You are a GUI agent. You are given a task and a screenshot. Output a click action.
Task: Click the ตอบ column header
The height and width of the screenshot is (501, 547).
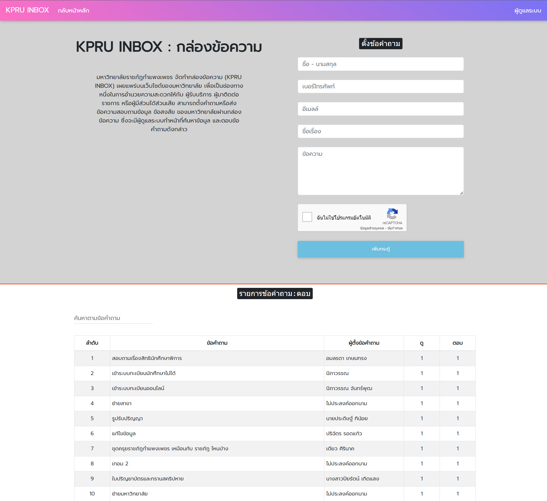tap(458, 343)
